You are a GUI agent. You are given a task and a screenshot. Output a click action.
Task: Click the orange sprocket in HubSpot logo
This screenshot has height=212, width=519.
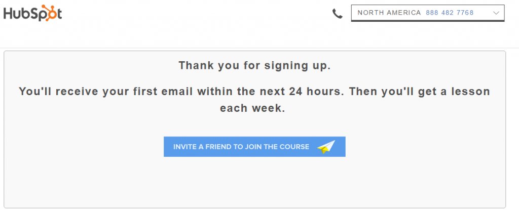48,12
